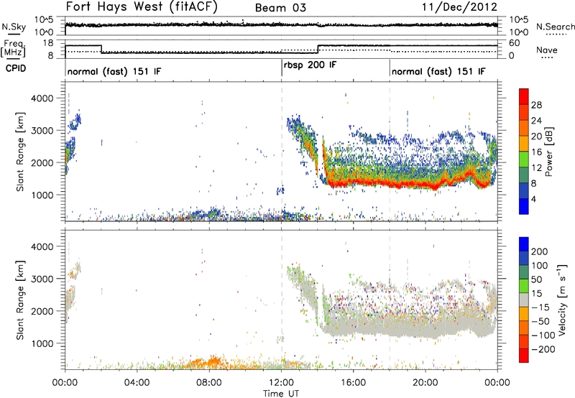Screen dimensions: 575x398
Task: Click 'Slant Range [km]' label of the velocity panel
Action: pyautogui.click(x=20, y=300)
